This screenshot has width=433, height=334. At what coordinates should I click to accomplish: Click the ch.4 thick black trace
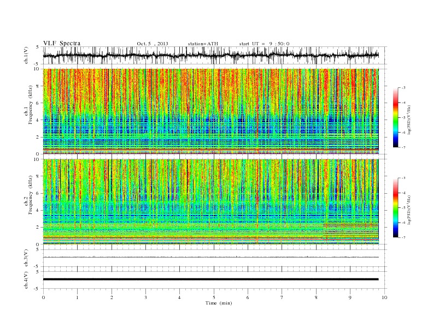(210, 279)
